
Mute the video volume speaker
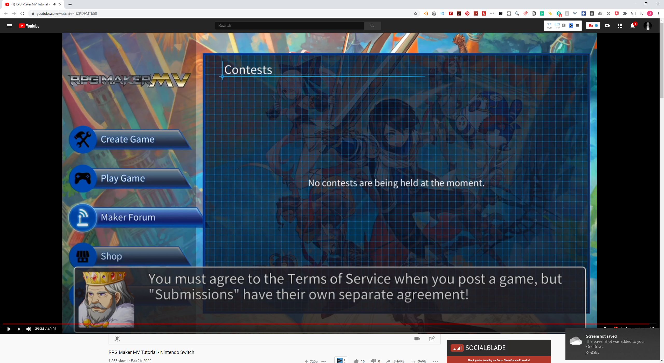(29, 329)
